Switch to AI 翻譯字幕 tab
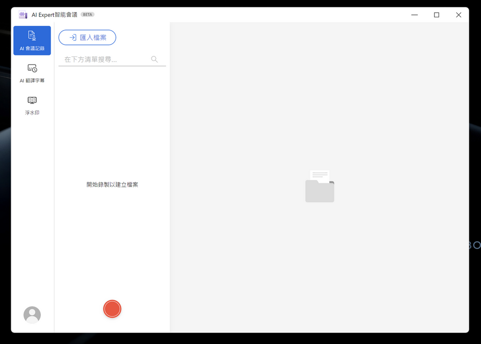 pos(32,73)
